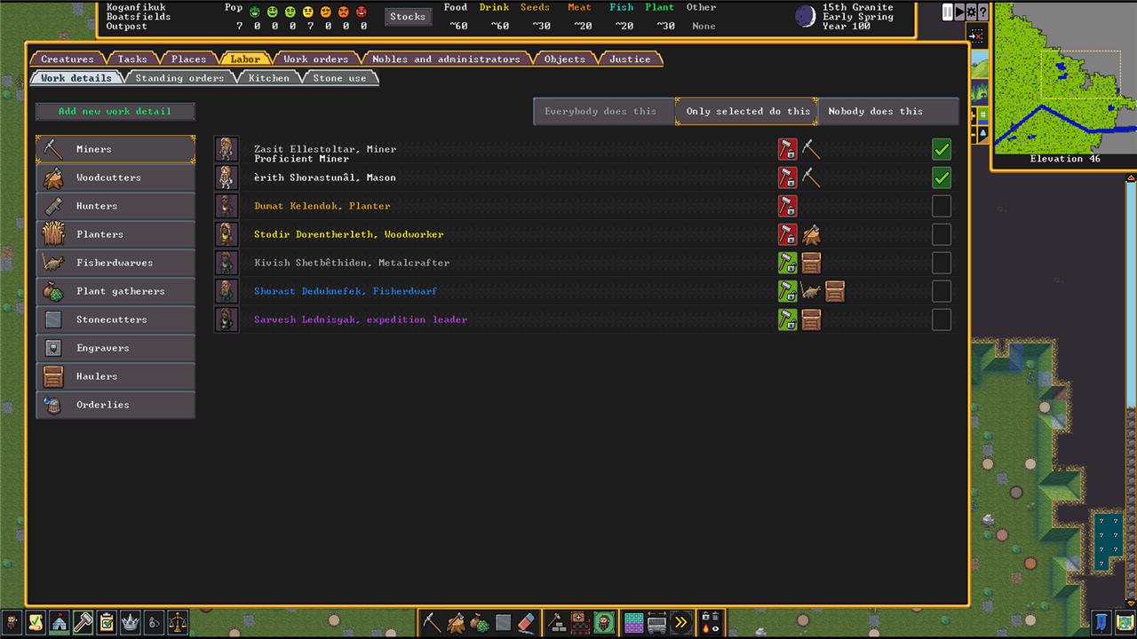This screenshot has width=1137, height=639.
Task: Uncheck Zasit Ellestoltar's miner checkbox
Action: pos(942,149)
